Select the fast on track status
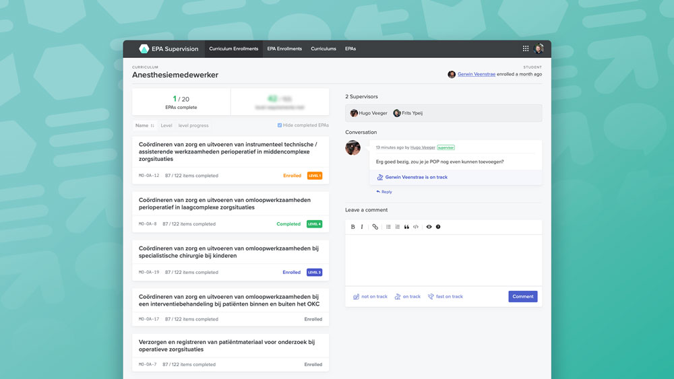 [x=445, y=296]
